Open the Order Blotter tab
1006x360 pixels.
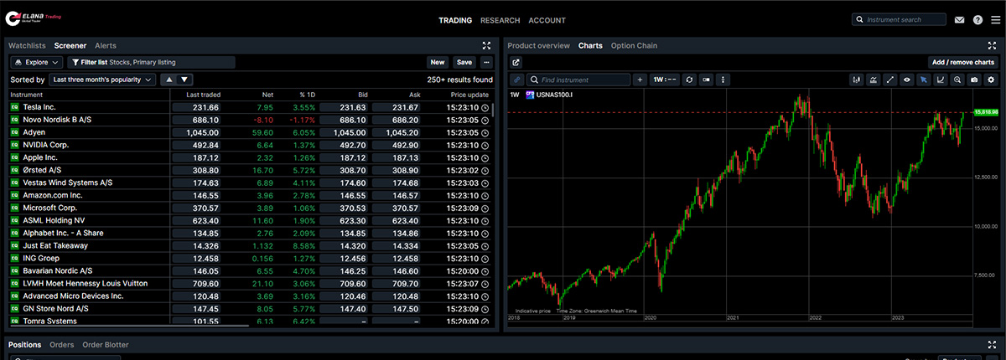tap(106, 344)
